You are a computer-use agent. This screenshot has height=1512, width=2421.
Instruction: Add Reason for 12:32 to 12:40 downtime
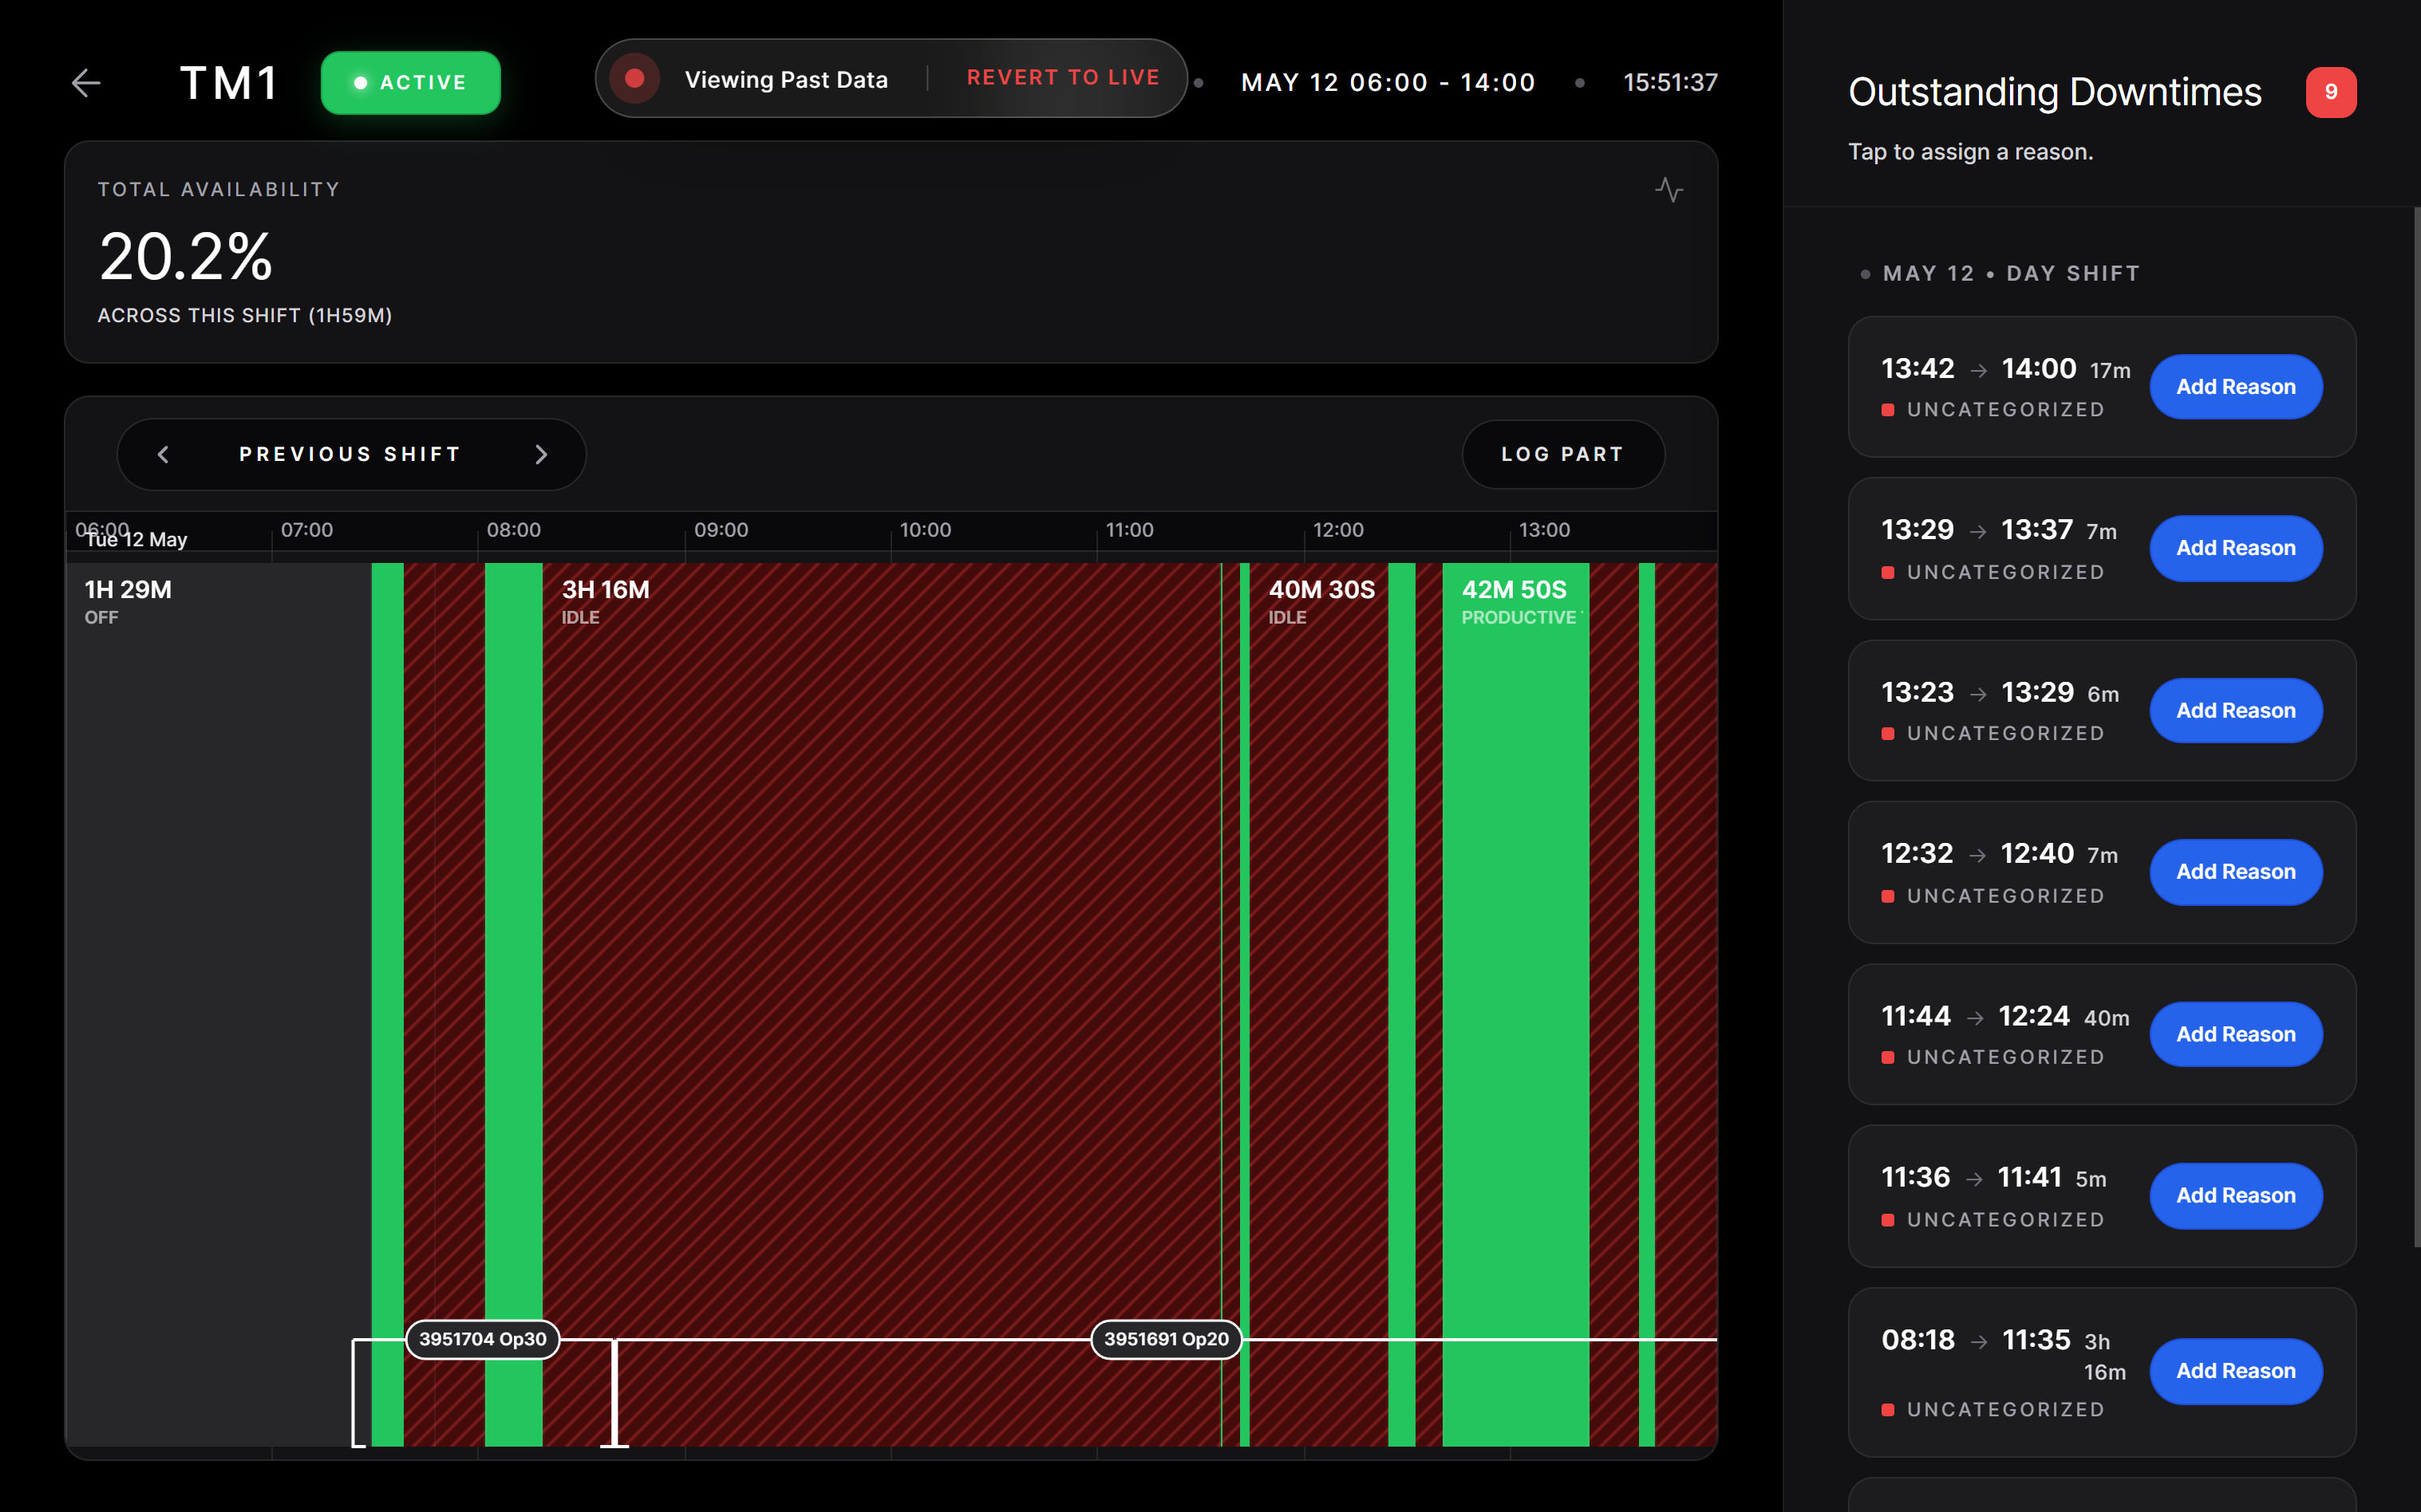click(x=2235, y=872)
